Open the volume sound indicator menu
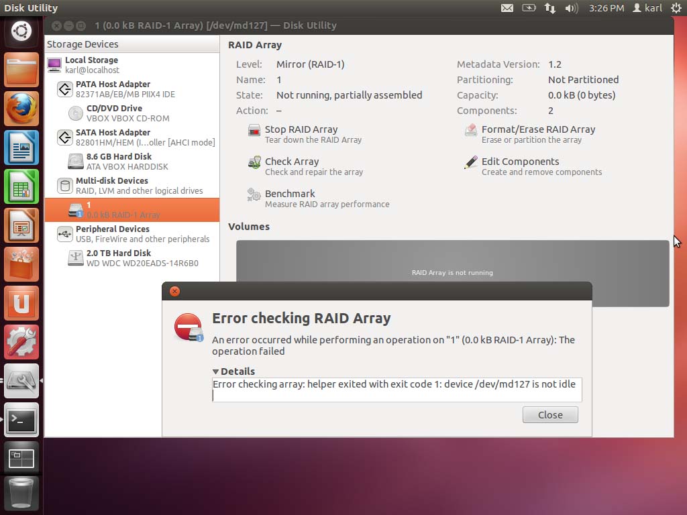This screenshot has width=687, height=515. click(572, 8)
